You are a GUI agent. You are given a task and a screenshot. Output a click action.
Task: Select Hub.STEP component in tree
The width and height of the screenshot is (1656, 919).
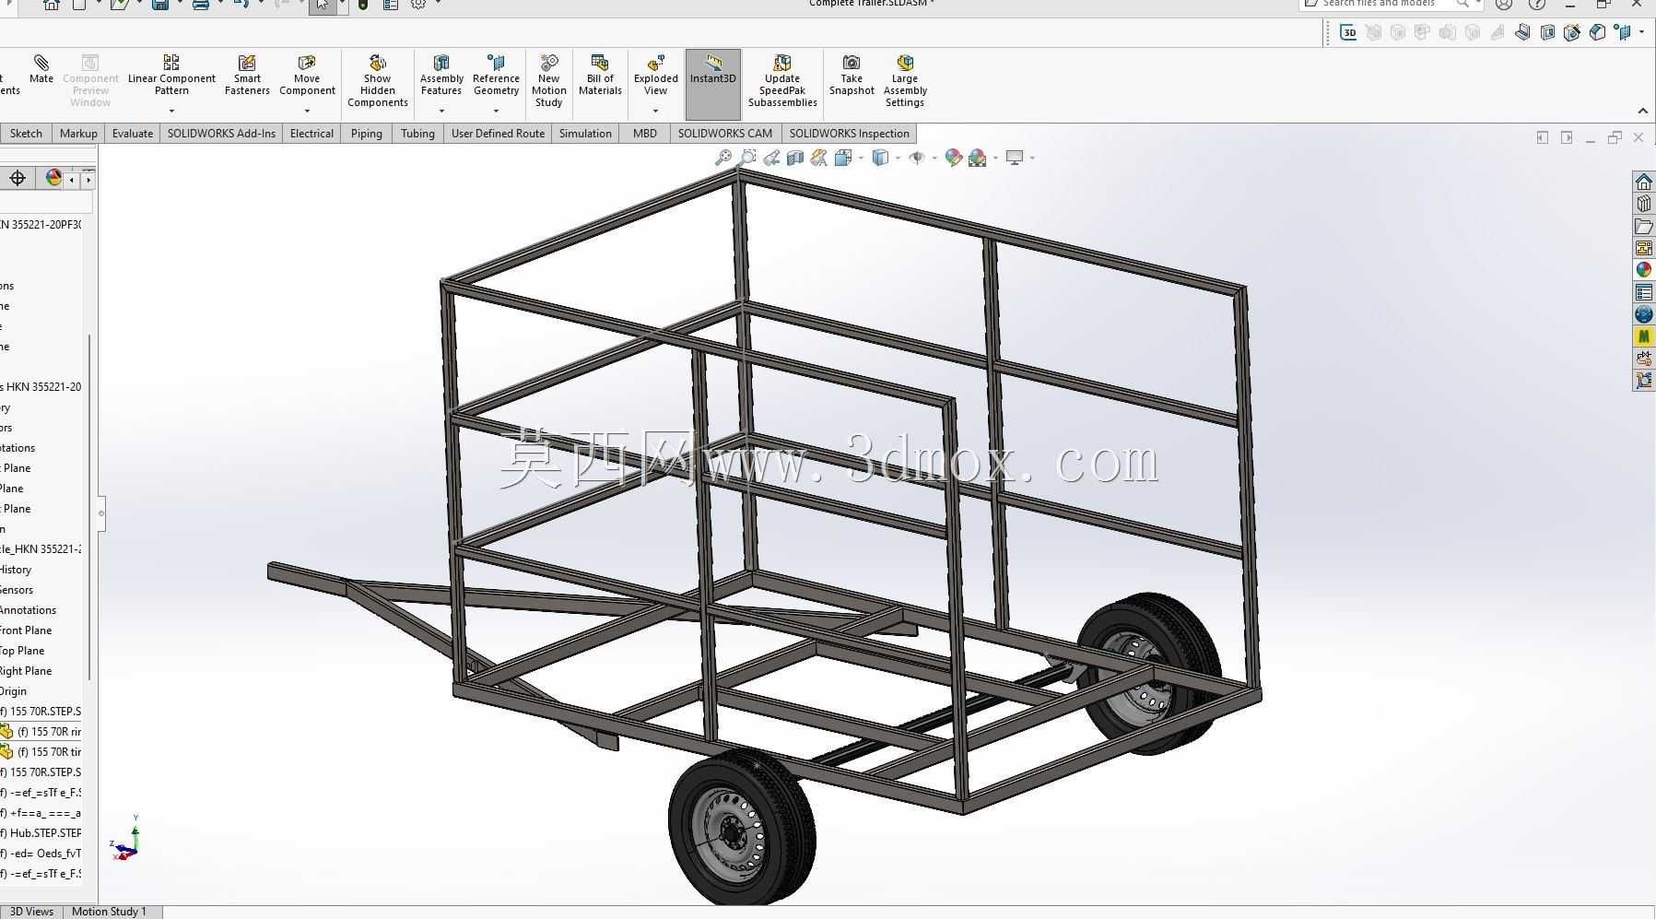tap(41, 833)
